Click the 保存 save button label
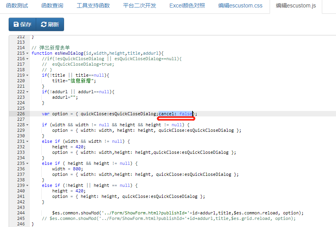Screen dimensions: 336x227 coord(26,24)
